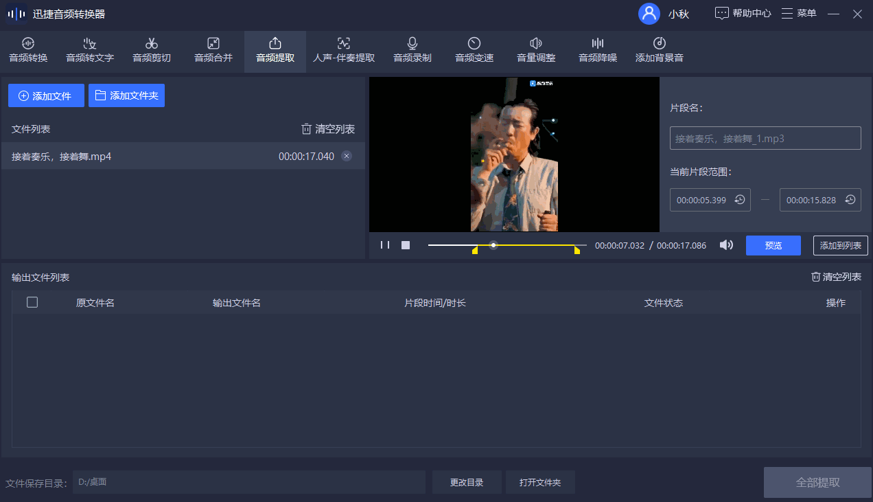Click the 添加文件 add file button

coord(46,95)
